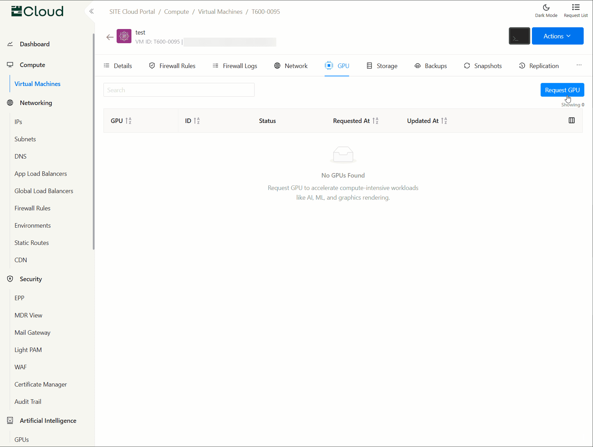This screenshot has height=447, width=593.
Task: Open Certificate Manager in sidebar
Action: pos(41,384)
